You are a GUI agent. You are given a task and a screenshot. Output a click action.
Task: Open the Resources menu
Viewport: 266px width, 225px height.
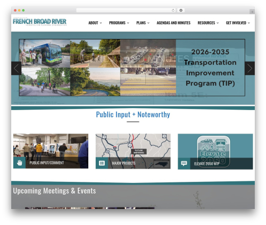(x=206, y=23)
